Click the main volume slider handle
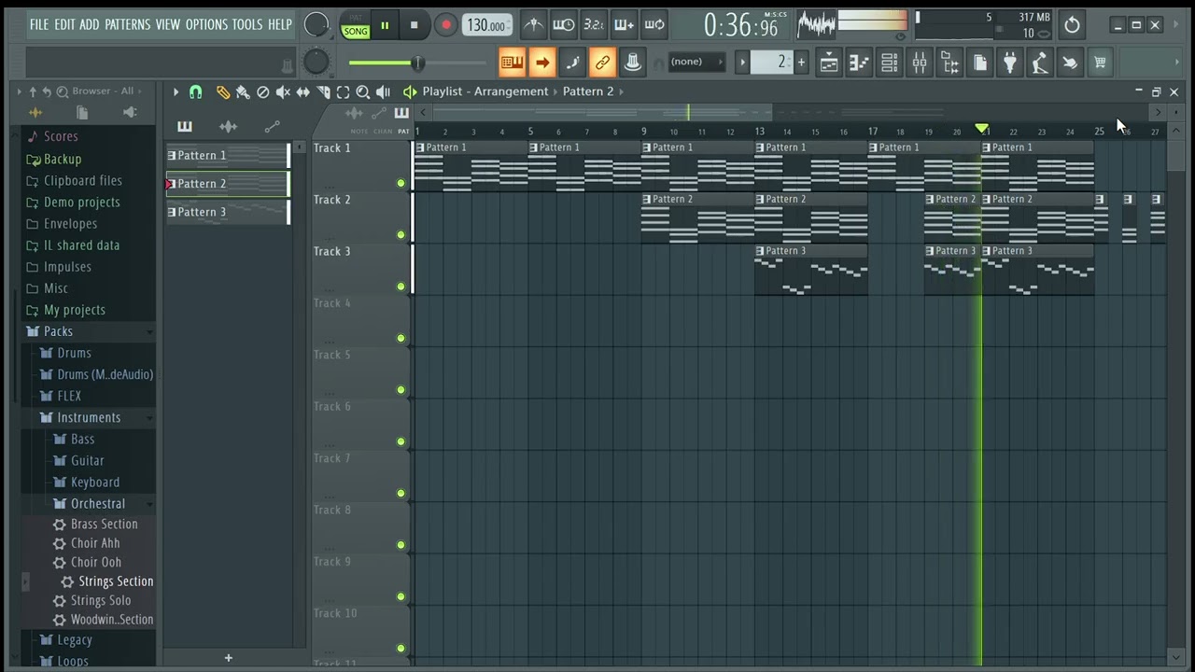 417,63
